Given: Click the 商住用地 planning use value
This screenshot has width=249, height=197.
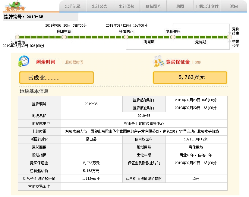Looking at the screenshot, I should point(196,147).
